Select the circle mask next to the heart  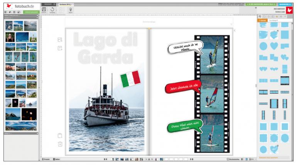tap(263, 46)
